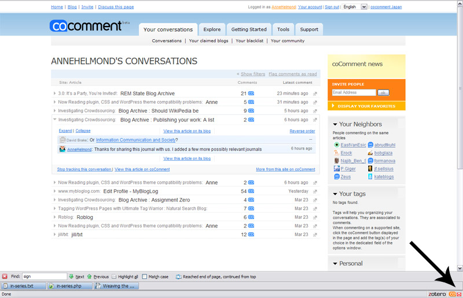This screenshot has width=463, height=298.
Task: Open Your community submenu item
Action: [288, 41]
